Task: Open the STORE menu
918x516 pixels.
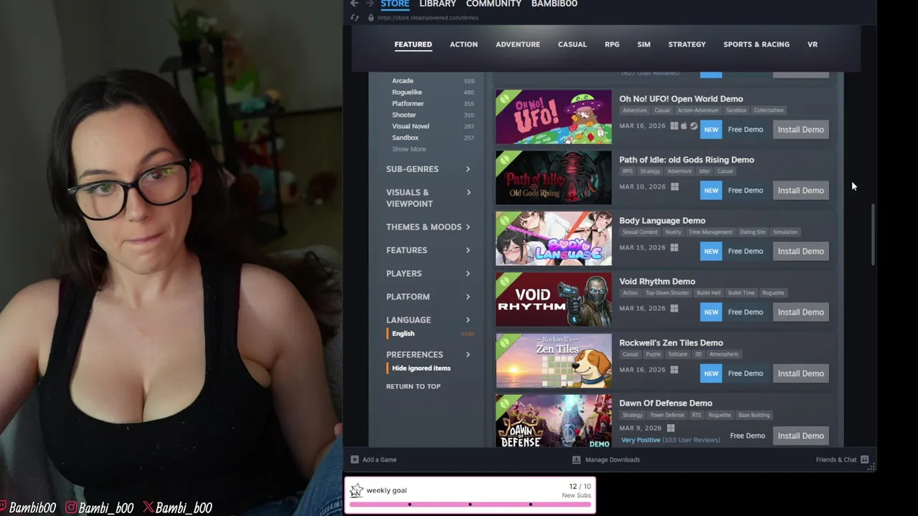Action: pyautogui.click(x=395, y=4)
